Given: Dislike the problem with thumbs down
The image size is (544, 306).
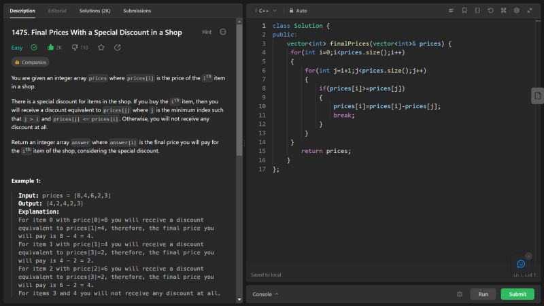Looking at the screenshot, I should click(x=75, y=48).
